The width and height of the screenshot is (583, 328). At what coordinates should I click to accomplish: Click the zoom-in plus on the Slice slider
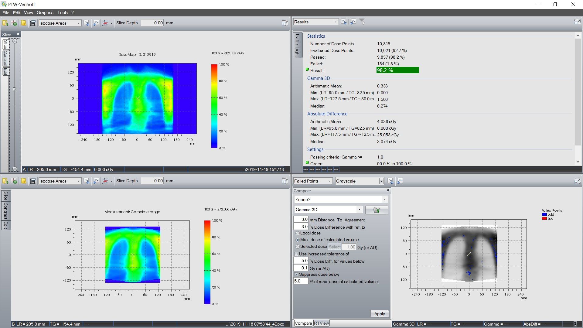click(x=15, y=41)
